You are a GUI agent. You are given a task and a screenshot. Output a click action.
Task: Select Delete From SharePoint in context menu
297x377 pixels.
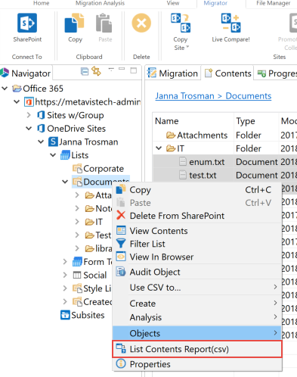177,216
